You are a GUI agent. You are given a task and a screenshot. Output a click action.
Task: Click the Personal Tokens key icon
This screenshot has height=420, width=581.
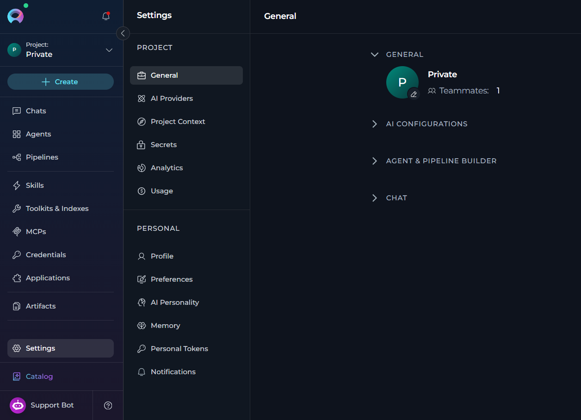point(142,349)
